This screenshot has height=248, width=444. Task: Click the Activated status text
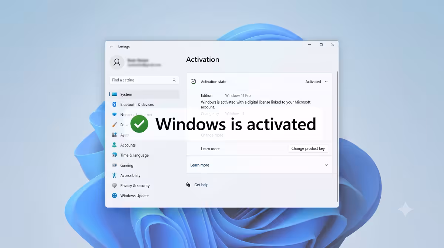click(313, 81)
